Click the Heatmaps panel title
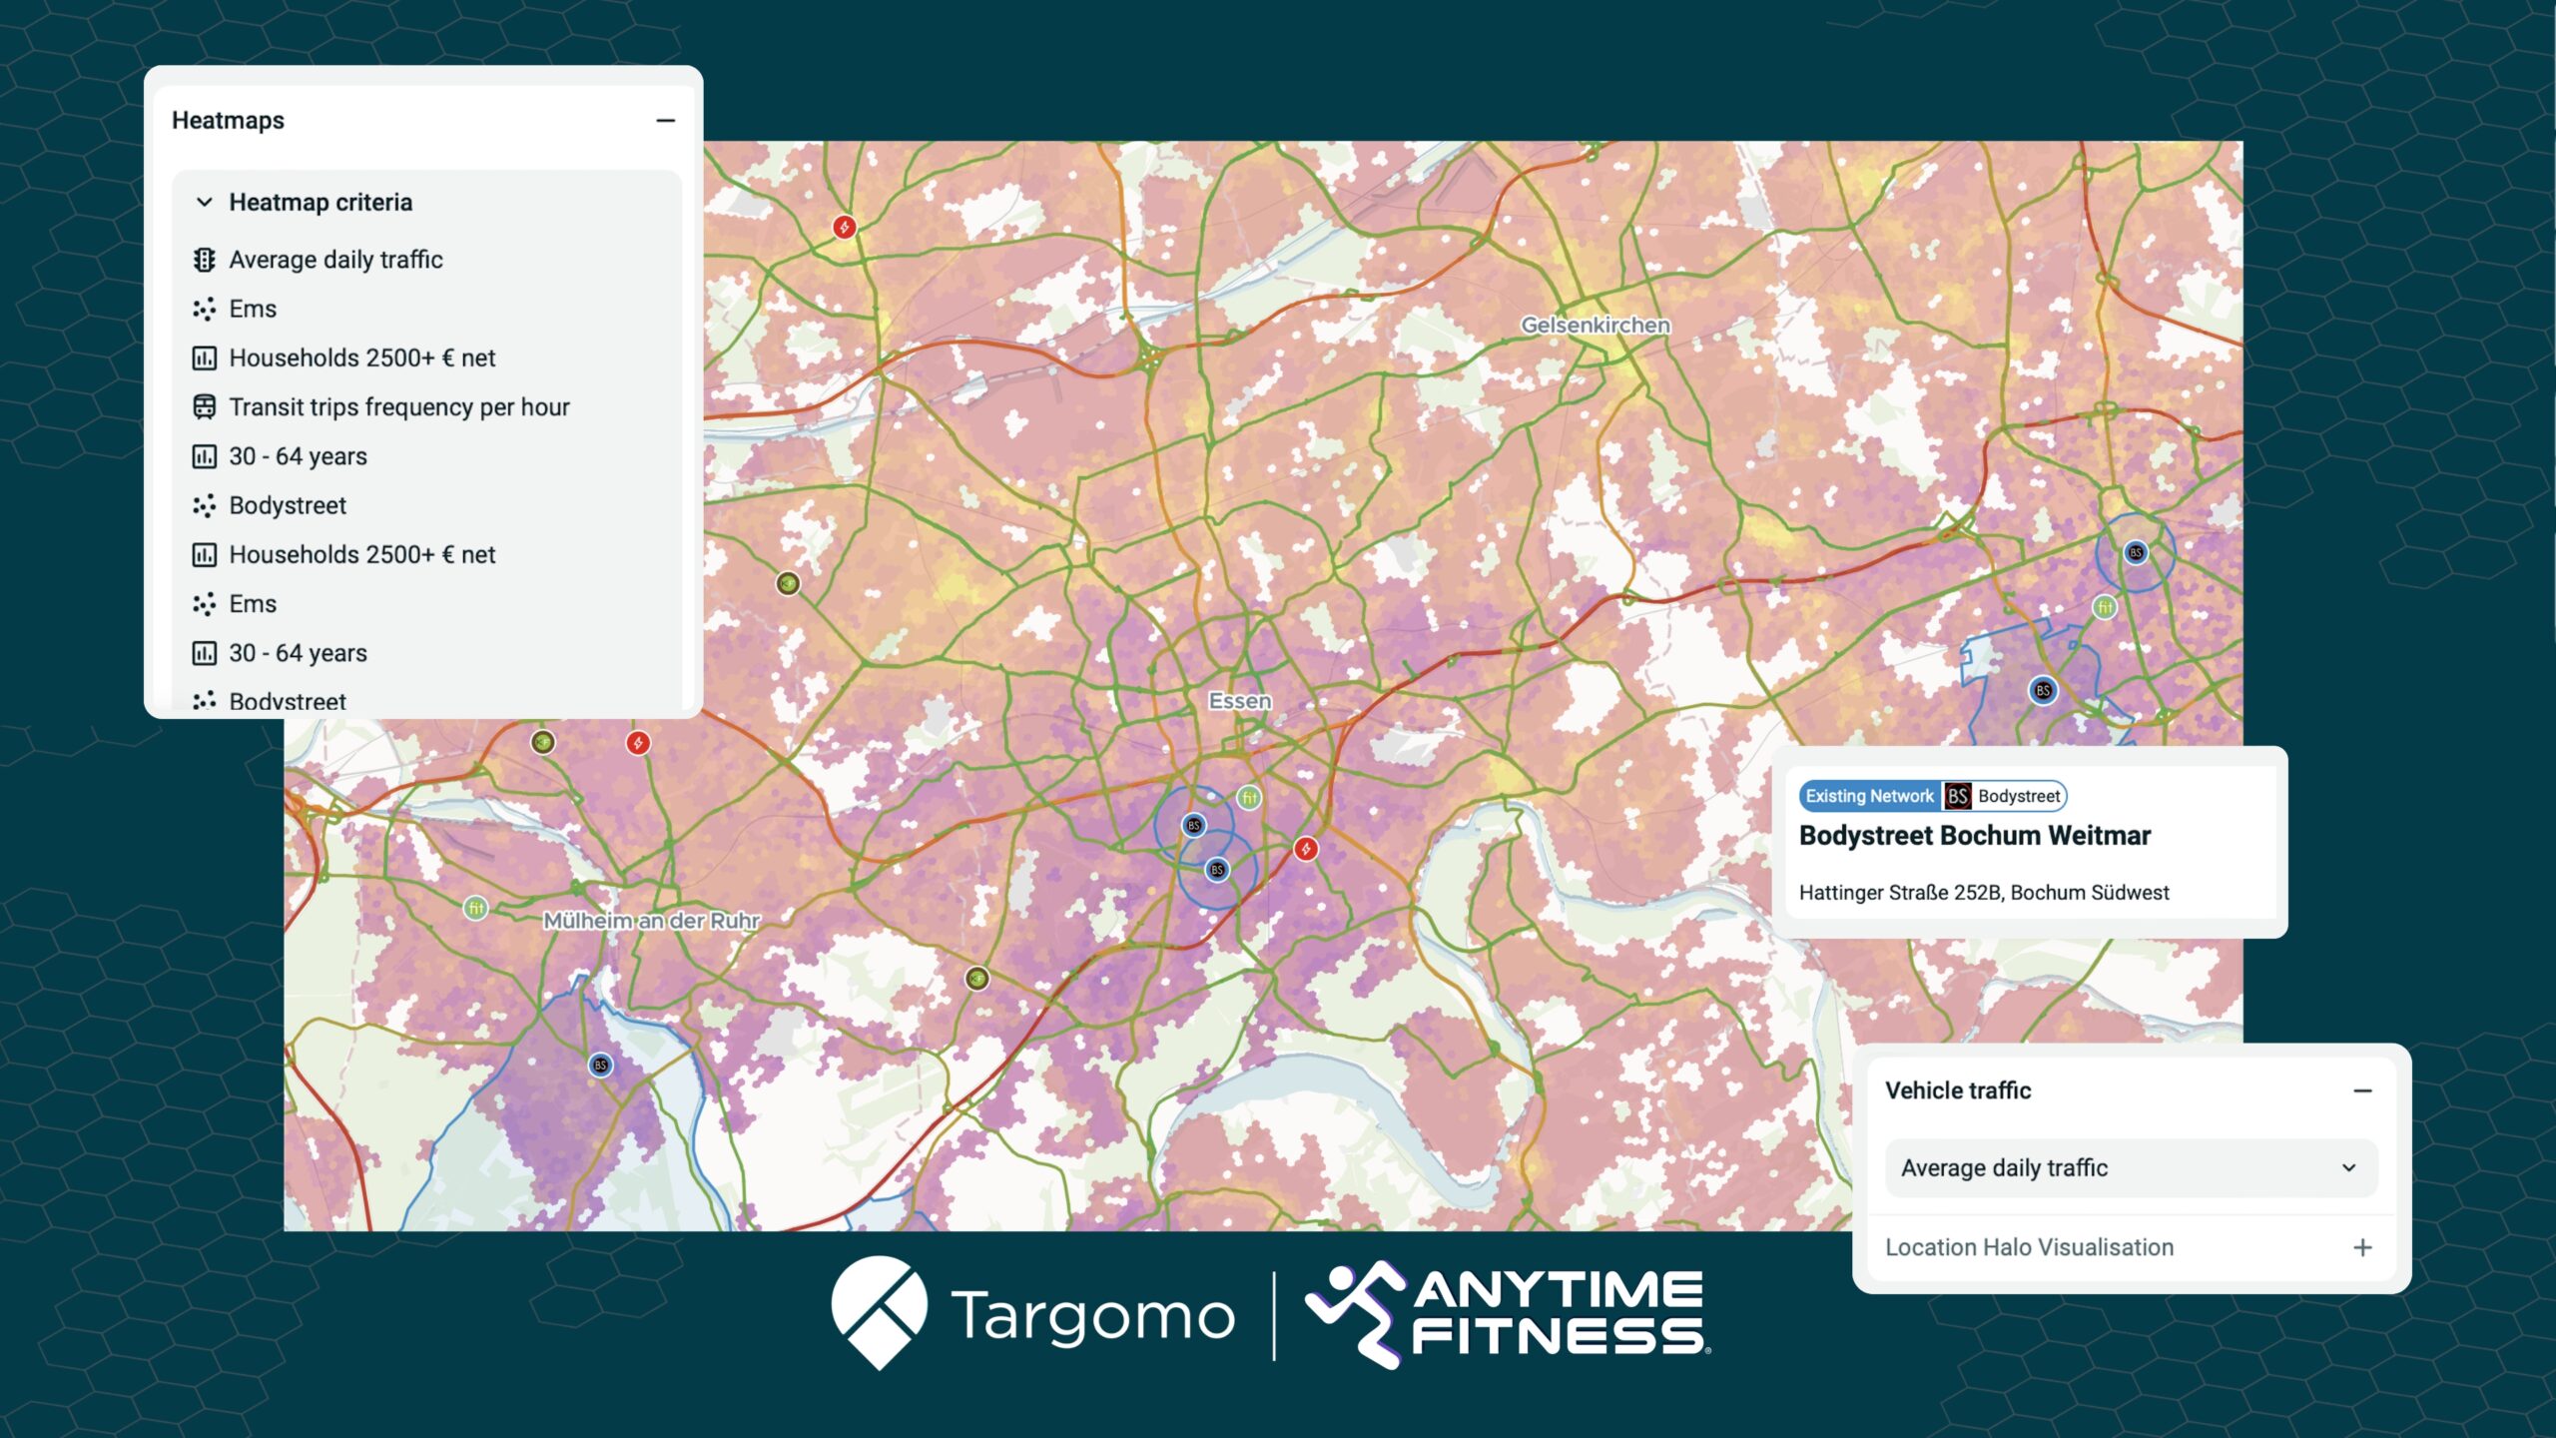This screenshot has width=2556, height=1438. pyautogui.click(x=228, y=120)
